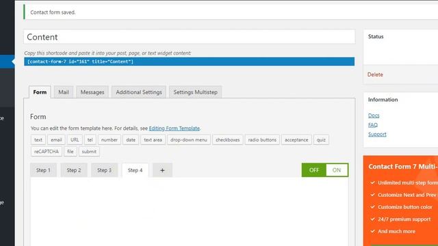Select Customize button color promo line
438x246 pixels.
(404, 207)
